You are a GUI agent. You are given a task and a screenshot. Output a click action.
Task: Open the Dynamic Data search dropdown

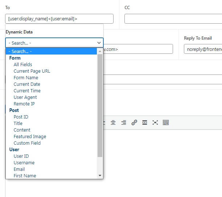pyautogui.click(x=54, y=43)
